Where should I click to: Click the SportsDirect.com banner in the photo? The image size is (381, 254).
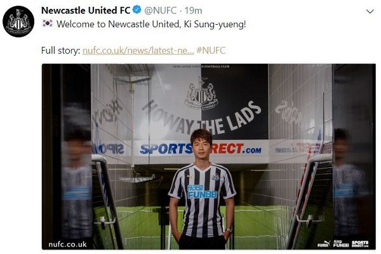pyautogui.click(x=201, y=149)
